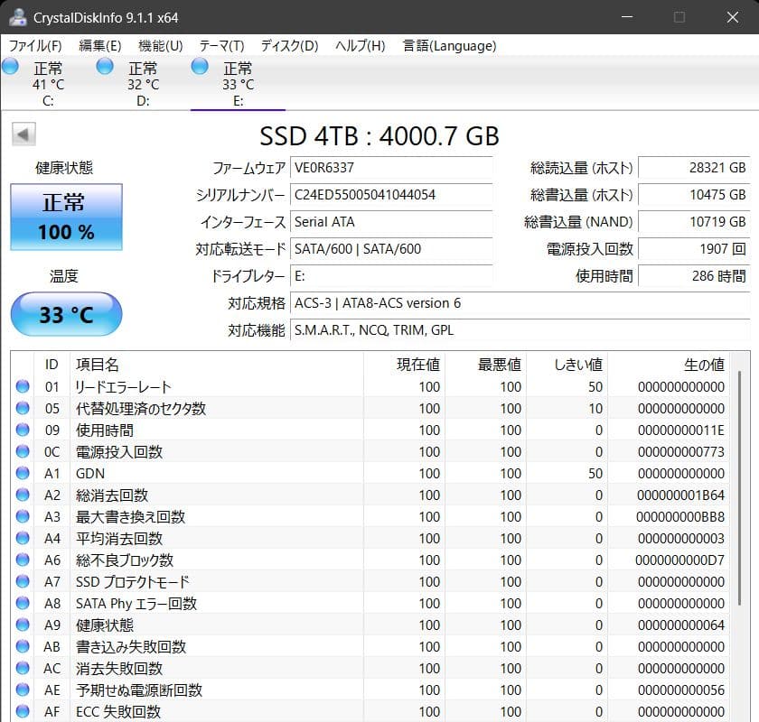This screenshot has width=759, height=722.
Task: Open the 機能(U) menu
Action: (158, 45)
